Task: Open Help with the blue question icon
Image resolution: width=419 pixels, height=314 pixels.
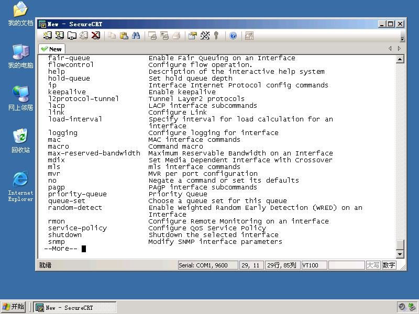Action: (233, 36)
